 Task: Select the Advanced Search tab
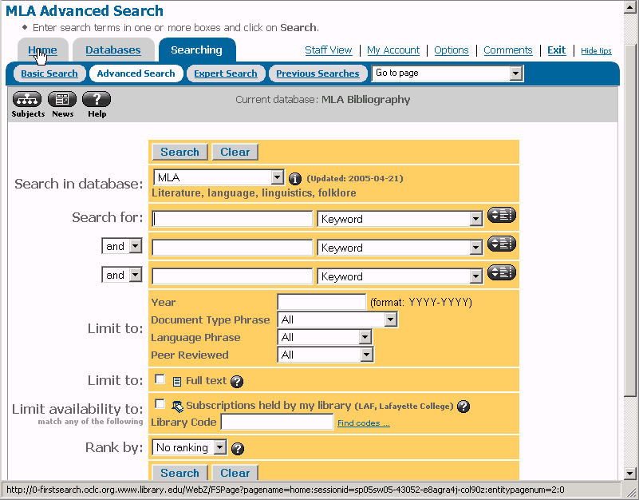[136, 73]
